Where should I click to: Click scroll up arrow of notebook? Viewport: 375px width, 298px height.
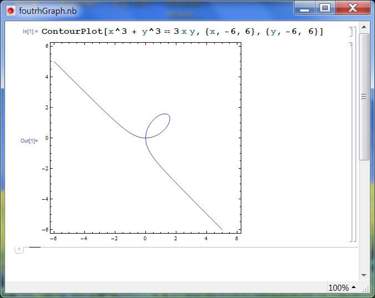tap(364, 27)
